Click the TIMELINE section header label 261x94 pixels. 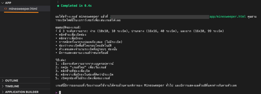pyautogui.click(x=12, y=86)
